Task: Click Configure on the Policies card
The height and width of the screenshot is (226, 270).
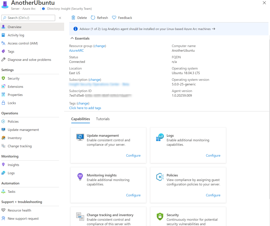Action: pos(213,195)
